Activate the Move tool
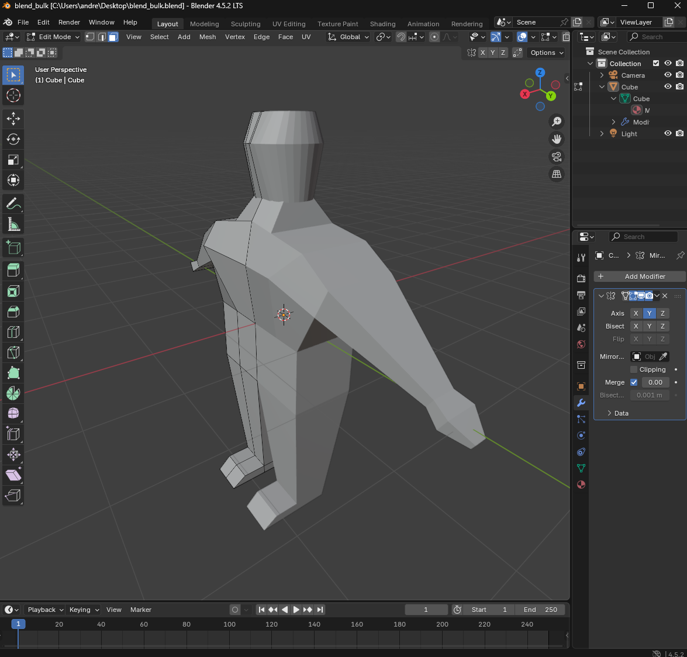Screen dimensions: 687x657 (x=13, y=118)
